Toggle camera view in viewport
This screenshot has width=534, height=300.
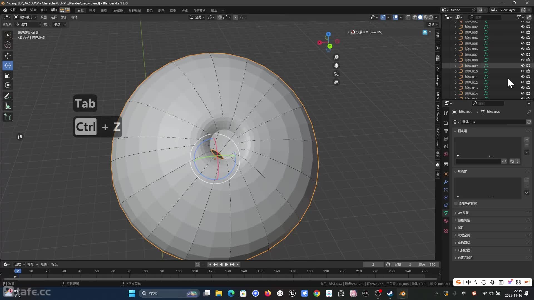pos(336,74)
